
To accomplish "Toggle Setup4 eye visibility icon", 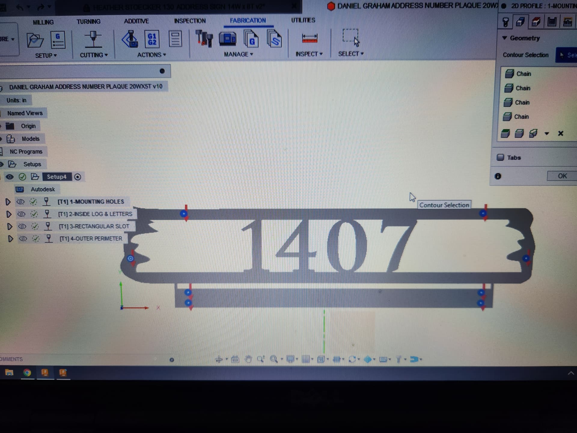I will [x=10, y=177].
